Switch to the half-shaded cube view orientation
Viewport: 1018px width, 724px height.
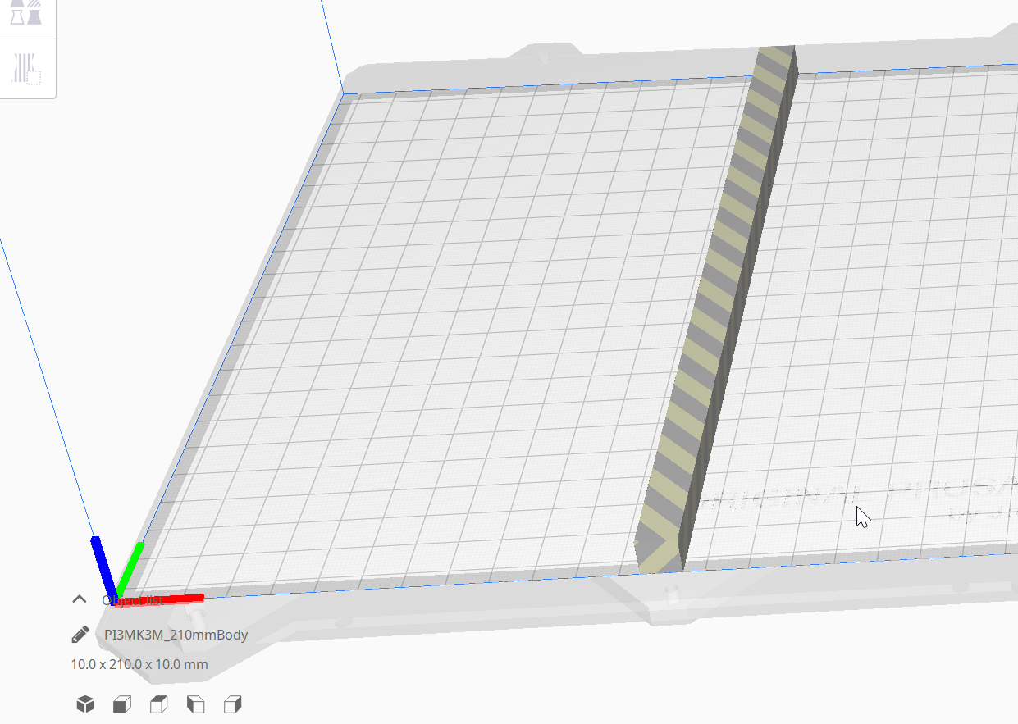121,703
